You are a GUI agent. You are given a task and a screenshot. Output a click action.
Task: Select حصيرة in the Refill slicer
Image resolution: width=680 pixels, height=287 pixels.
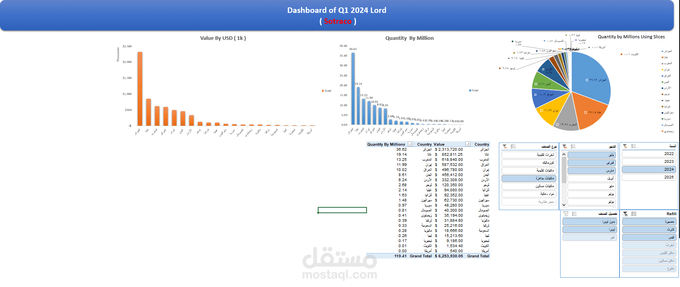(x=649, y=222)
